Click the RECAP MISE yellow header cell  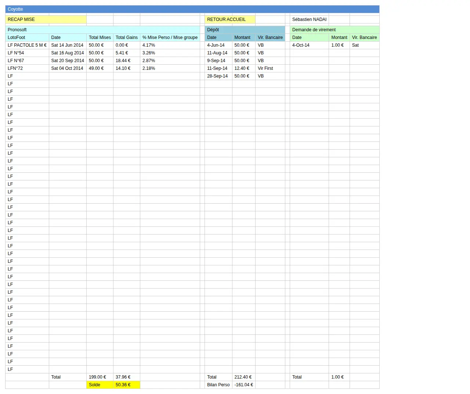coord(46,19)
